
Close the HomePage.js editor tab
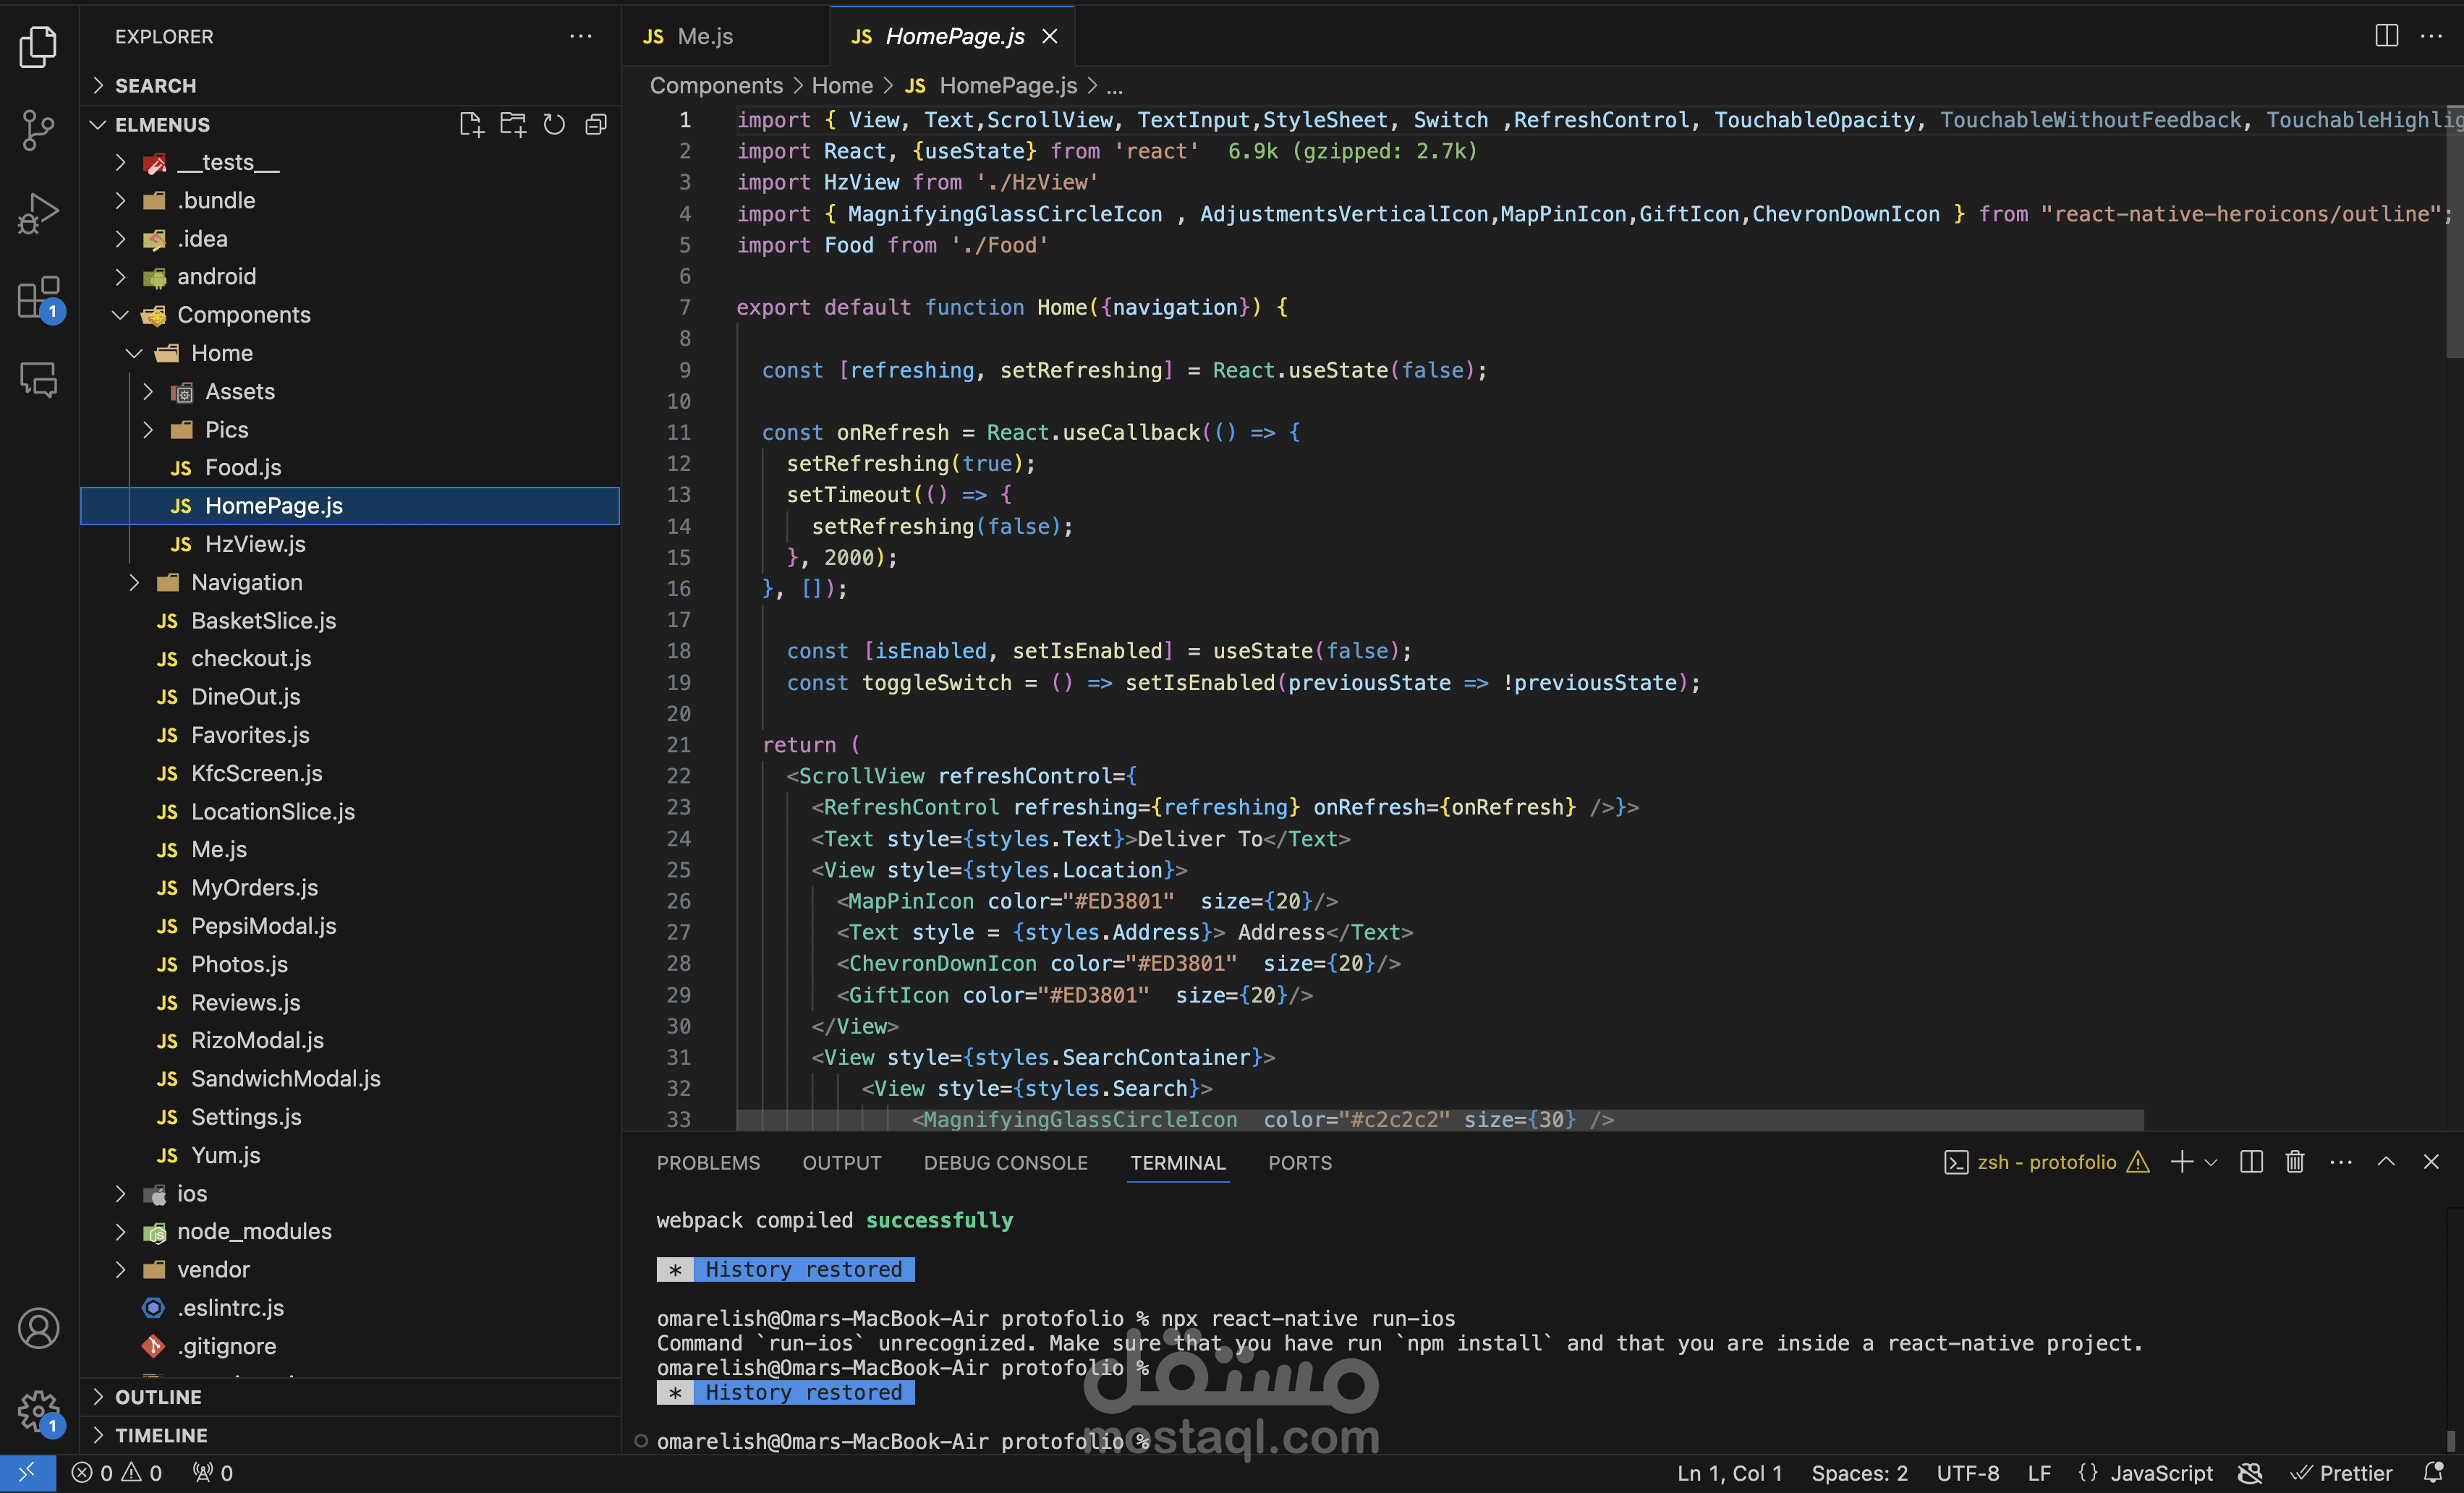pos(1050,36)
